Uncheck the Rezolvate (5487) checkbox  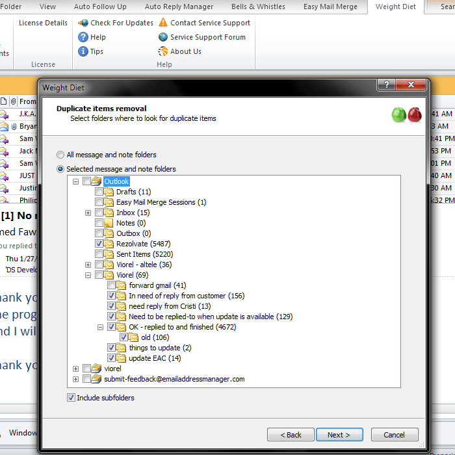tap(99, 244)
